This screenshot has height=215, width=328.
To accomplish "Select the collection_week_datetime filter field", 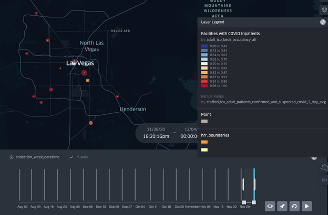I will 37,157.
